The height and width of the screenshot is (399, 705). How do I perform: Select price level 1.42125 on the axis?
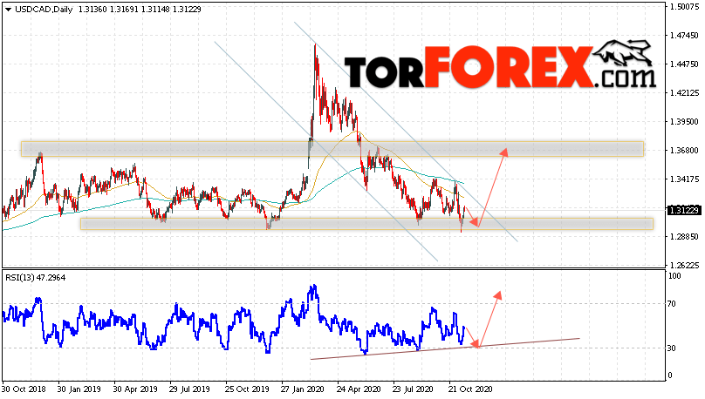[x=684, y=93]
